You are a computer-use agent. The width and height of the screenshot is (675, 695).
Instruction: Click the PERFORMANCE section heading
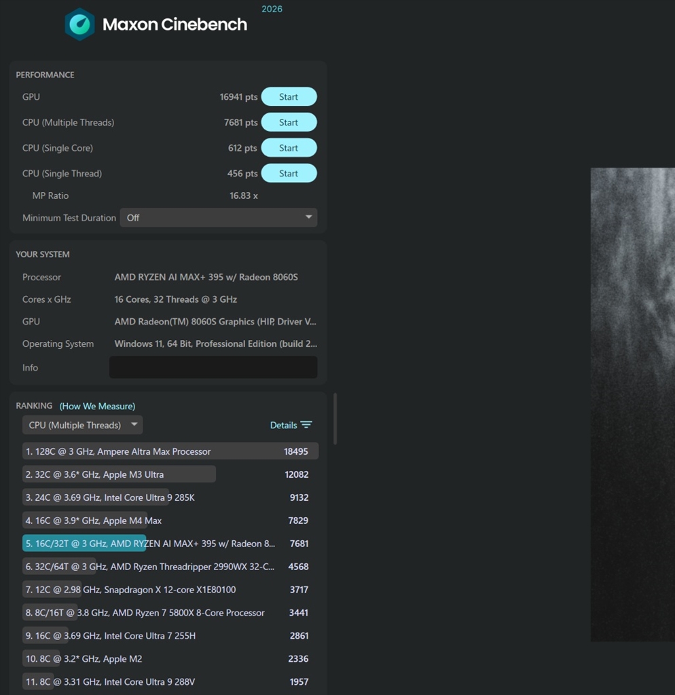(45, 75)
